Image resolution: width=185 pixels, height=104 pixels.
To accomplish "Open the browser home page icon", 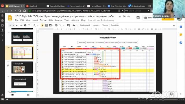I will coord(25,11).
